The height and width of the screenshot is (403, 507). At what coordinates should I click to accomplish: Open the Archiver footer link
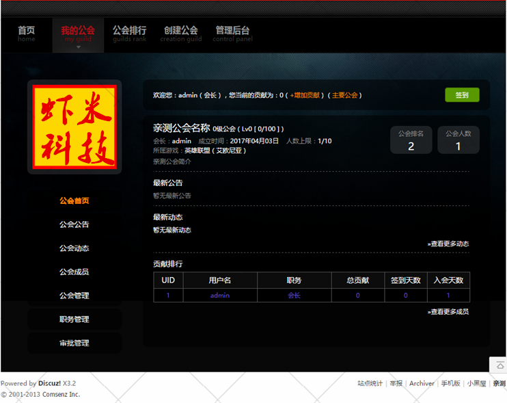422,384
